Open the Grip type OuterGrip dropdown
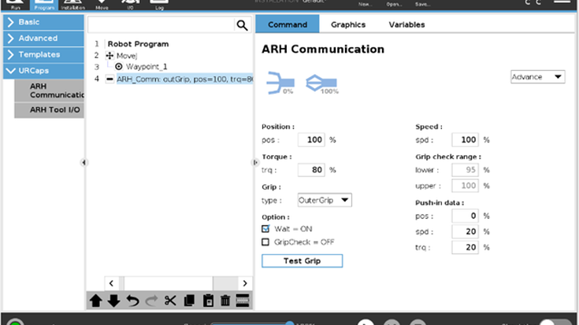 [x=325, y=201]
